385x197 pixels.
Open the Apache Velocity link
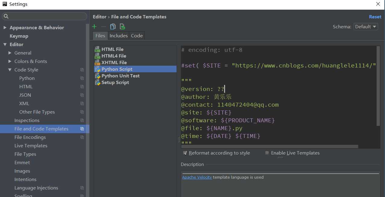pyautogui.click(x=197, y=177)
